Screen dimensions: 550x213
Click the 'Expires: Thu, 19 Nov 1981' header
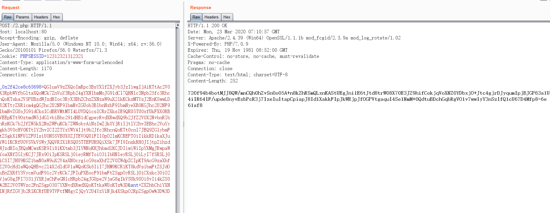238,50
